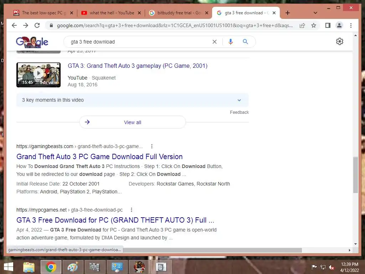Open Chrome side panel
The image size is (365, 274).
click(328, 25)
